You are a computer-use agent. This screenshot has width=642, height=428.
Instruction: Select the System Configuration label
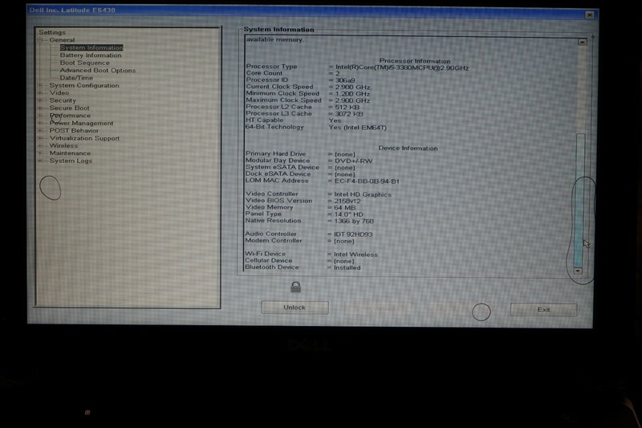click(x=84, y=85)
